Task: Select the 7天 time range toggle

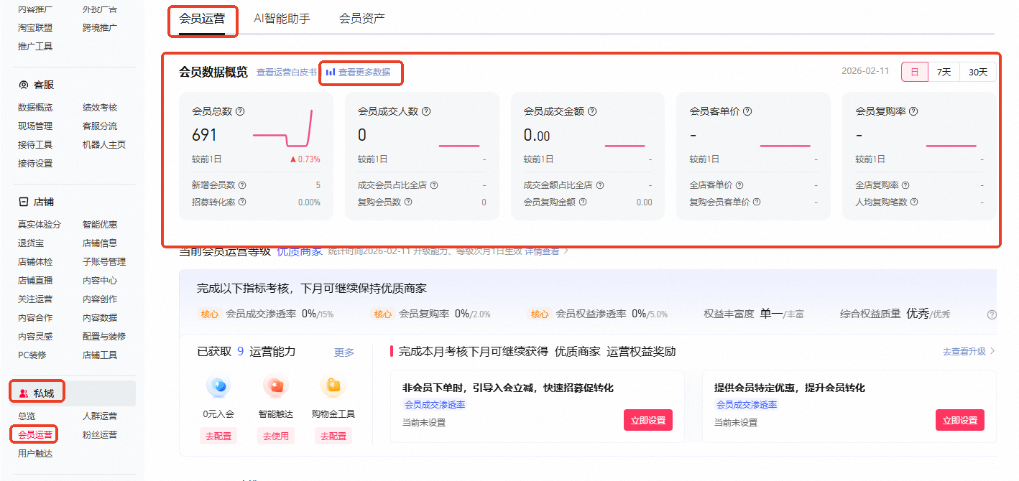Action: tap(944, 72)
